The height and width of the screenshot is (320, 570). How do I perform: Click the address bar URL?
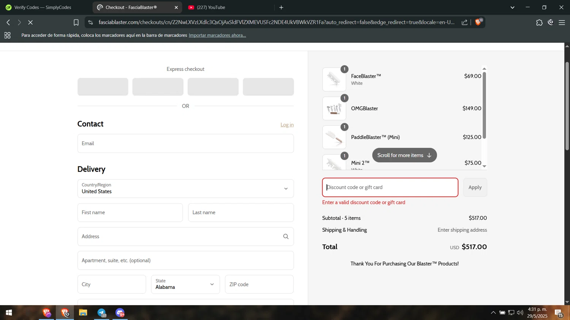click(276, 22)
